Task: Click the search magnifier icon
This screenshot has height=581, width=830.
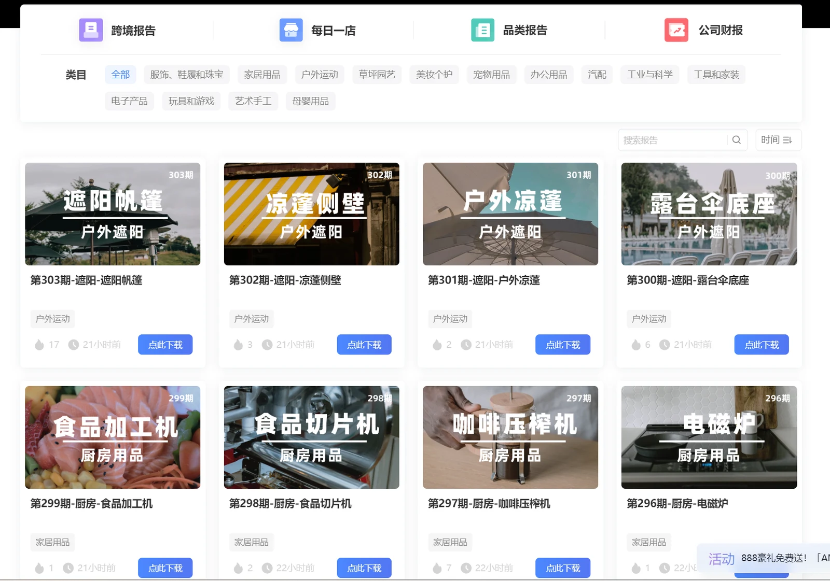Action: click(737, 140)
